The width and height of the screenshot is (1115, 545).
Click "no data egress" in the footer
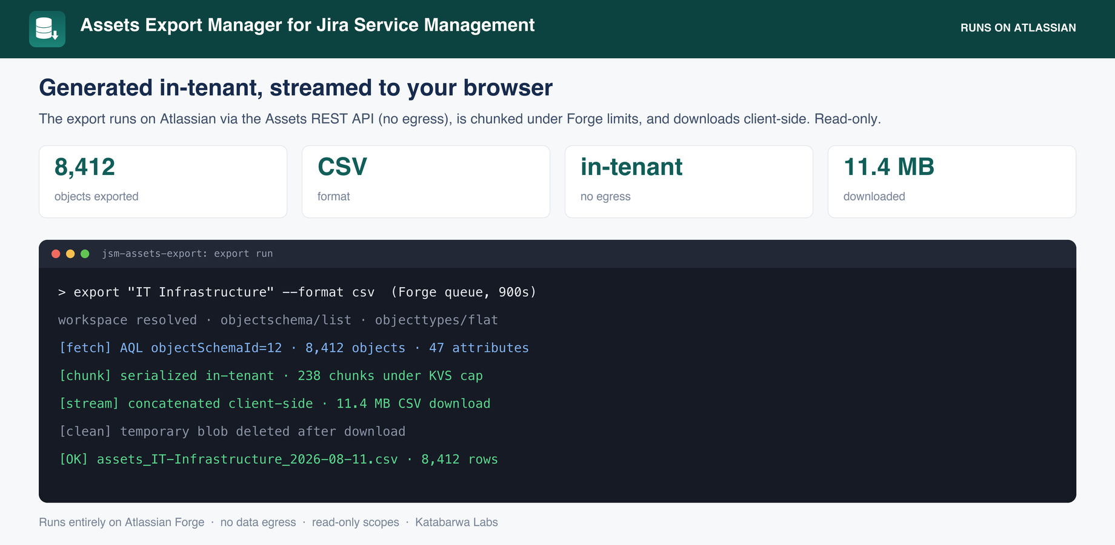(x=258, y=522)
